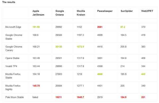Select the Opera Stable row label
The height and width of the screenshot is (103, 159).
tap(12, 58)
